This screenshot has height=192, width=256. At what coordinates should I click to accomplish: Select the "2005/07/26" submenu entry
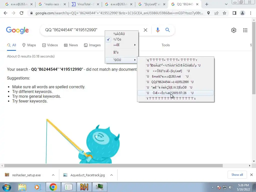point(176,93)
